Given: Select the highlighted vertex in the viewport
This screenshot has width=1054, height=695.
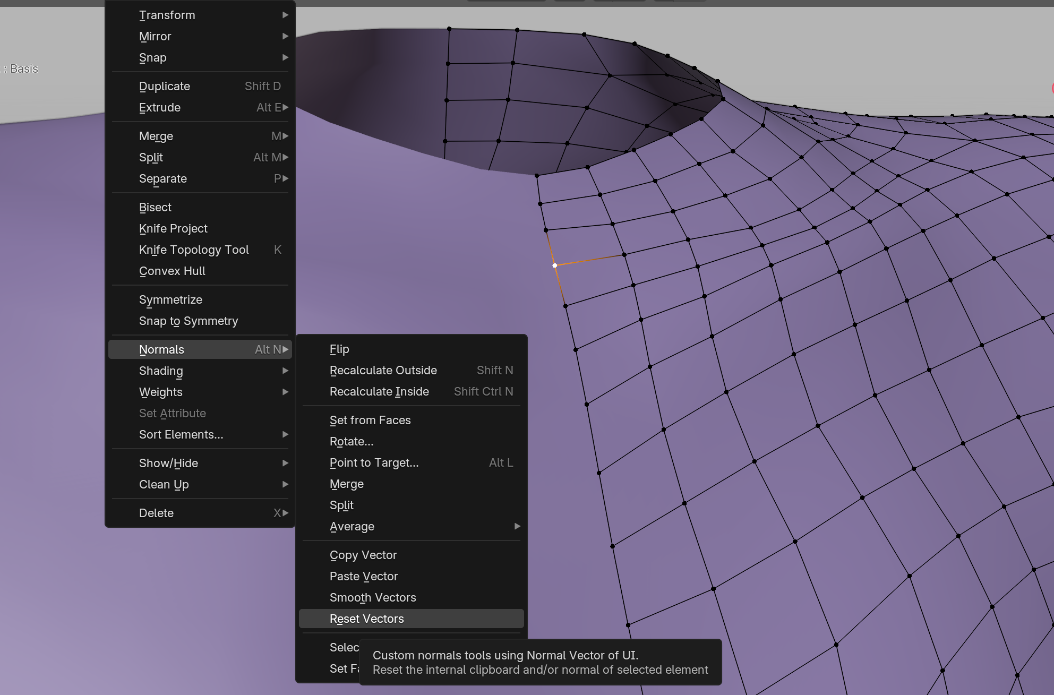Looking at the screenshot, I should (555, 265).
